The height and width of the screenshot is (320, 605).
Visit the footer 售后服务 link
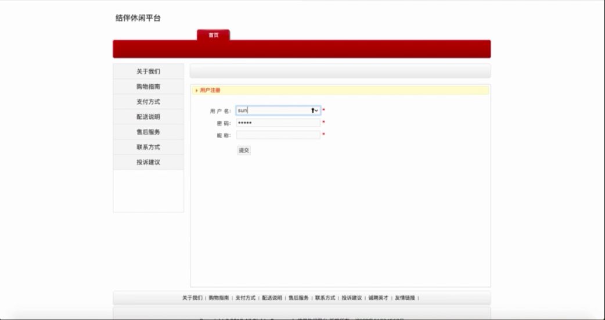(x=298, y=298)
